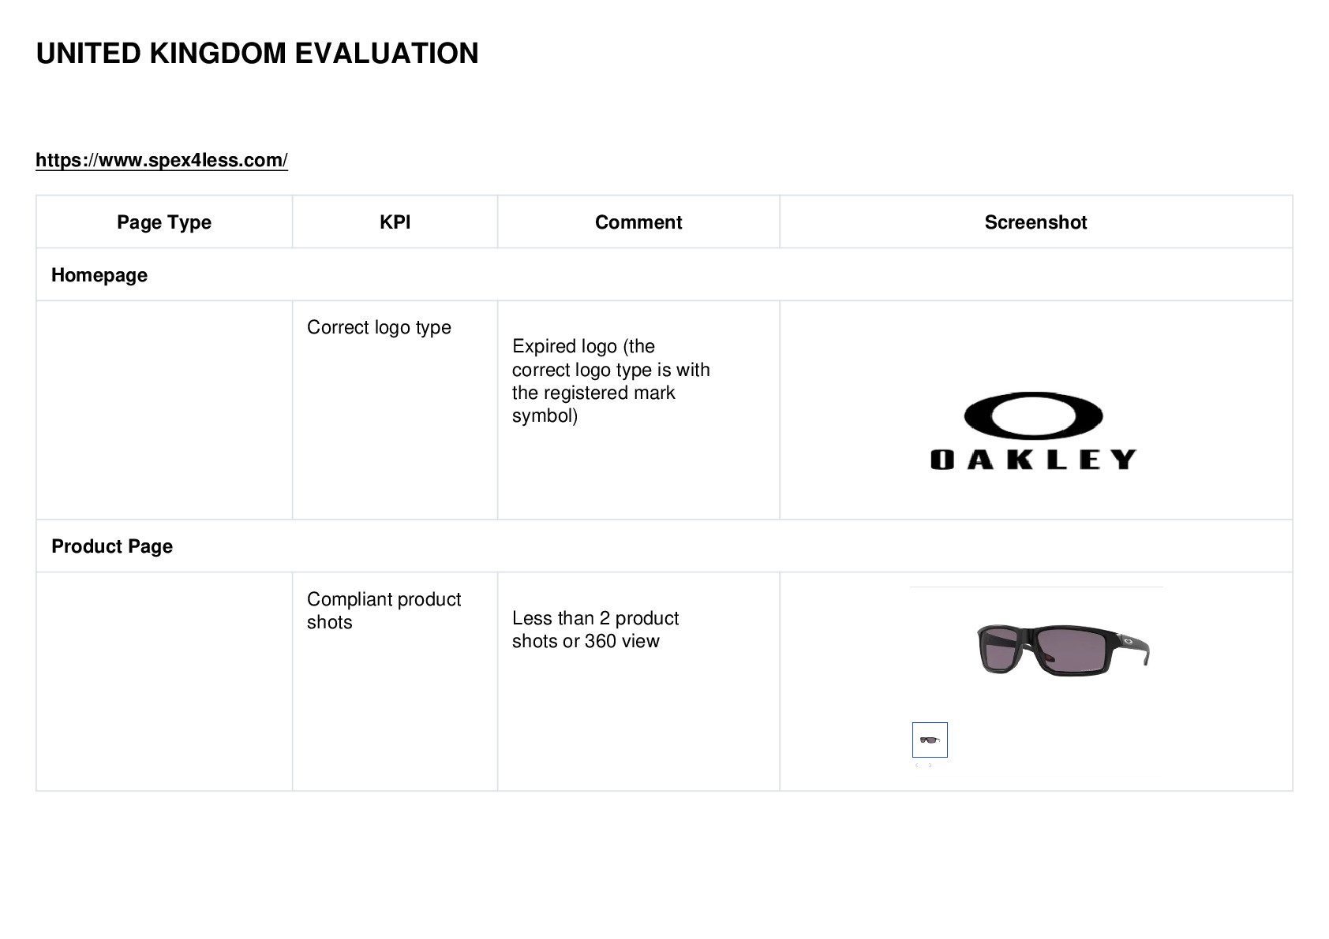Click the Less than 2 product shots comment
This screenshot has width=1329, height=939.
595,629
